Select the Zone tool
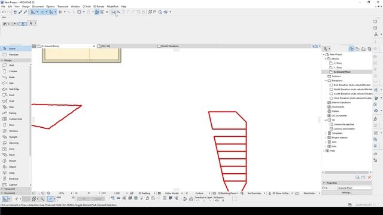The image size is (383, 215). click(16, 149)
